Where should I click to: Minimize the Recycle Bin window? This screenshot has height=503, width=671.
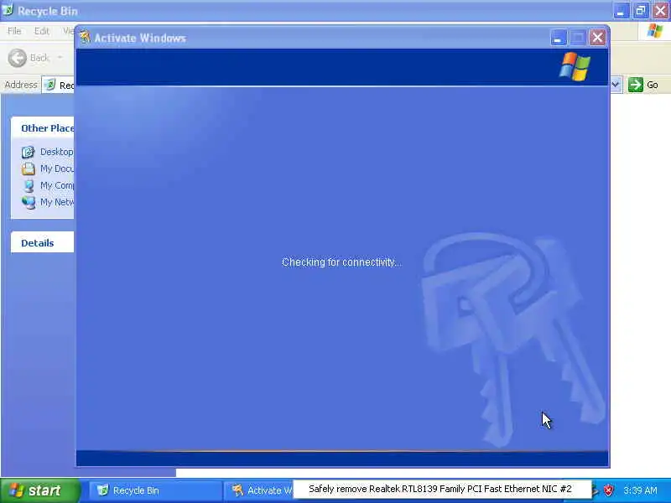coord(621,11)
